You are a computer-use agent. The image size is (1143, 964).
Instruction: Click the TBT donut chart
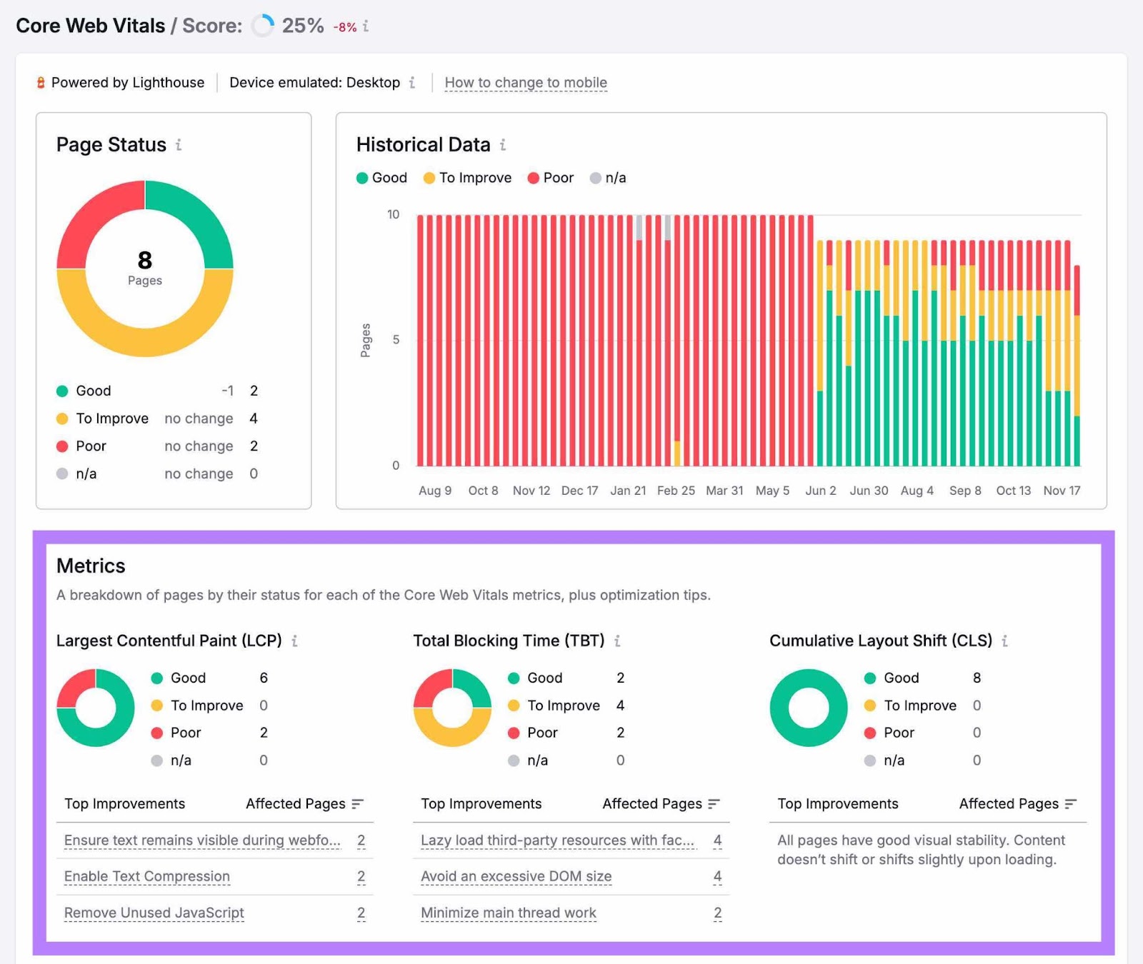coord(452,708)
